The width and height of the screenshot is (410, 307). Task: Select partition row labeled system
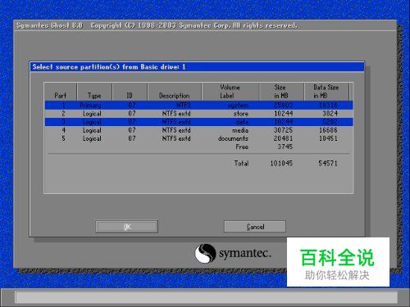click(x=198, y=106)
